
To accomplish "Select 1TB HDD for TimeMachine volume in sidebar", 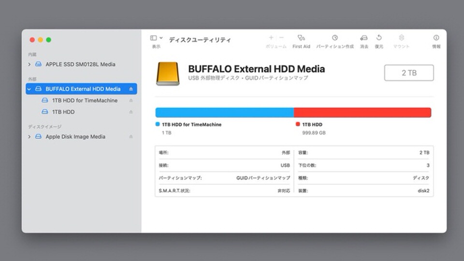I will click(85, 101).
